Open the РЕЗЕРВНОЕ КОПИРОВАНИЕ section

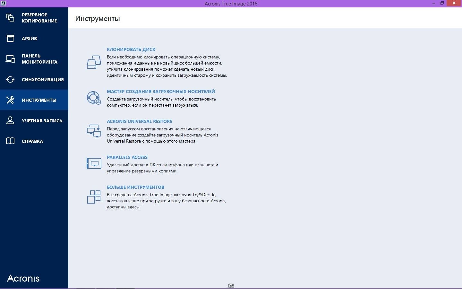(x=34, y=18)
